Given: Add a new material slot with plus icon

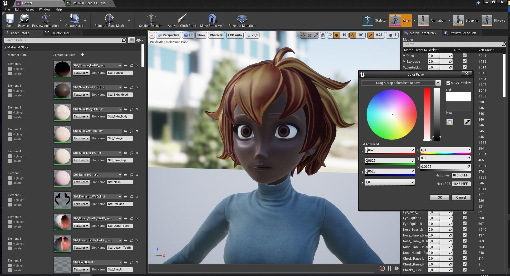Looking at the screenshot, I should click(82, 55).
